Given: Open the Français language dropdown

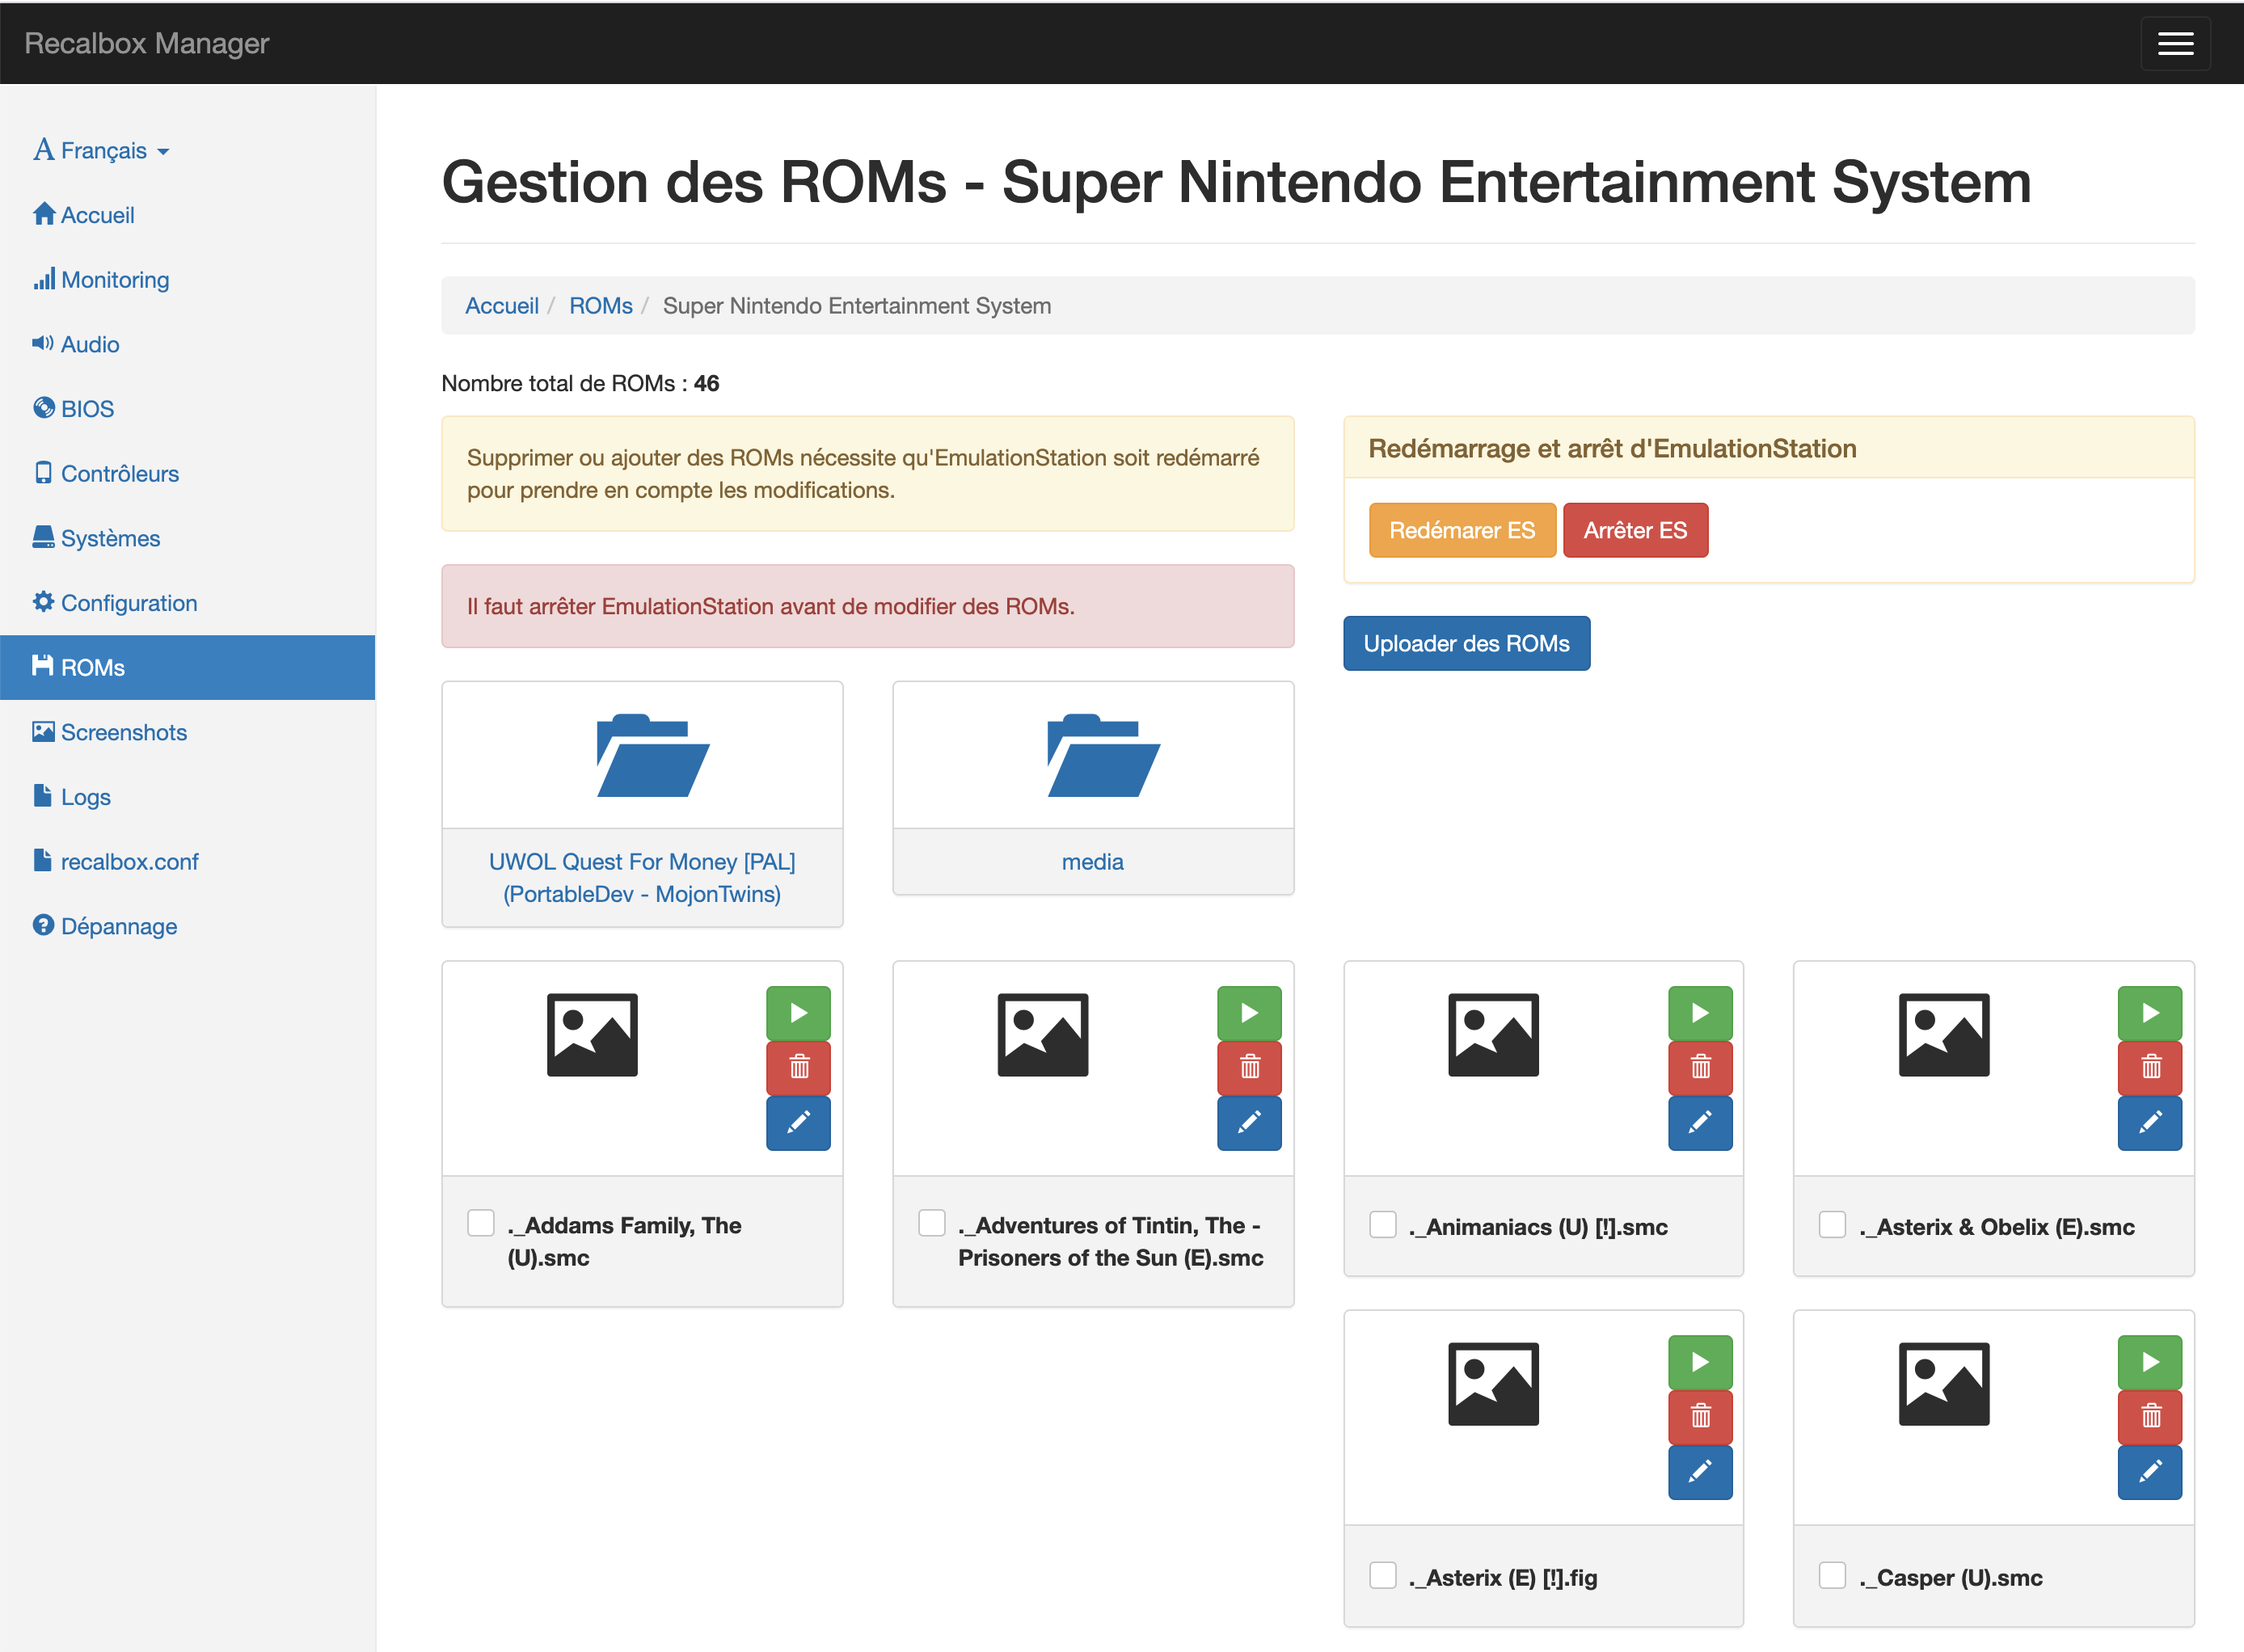Looking at the screenshot, I should tap(102, 150).
